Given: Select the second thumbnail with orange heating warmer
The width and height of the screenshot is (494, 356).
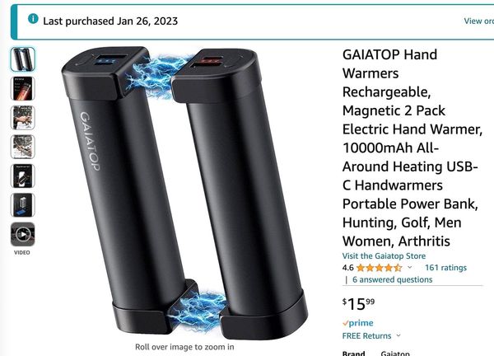Looking at the screenshot, I should (23, 89).
